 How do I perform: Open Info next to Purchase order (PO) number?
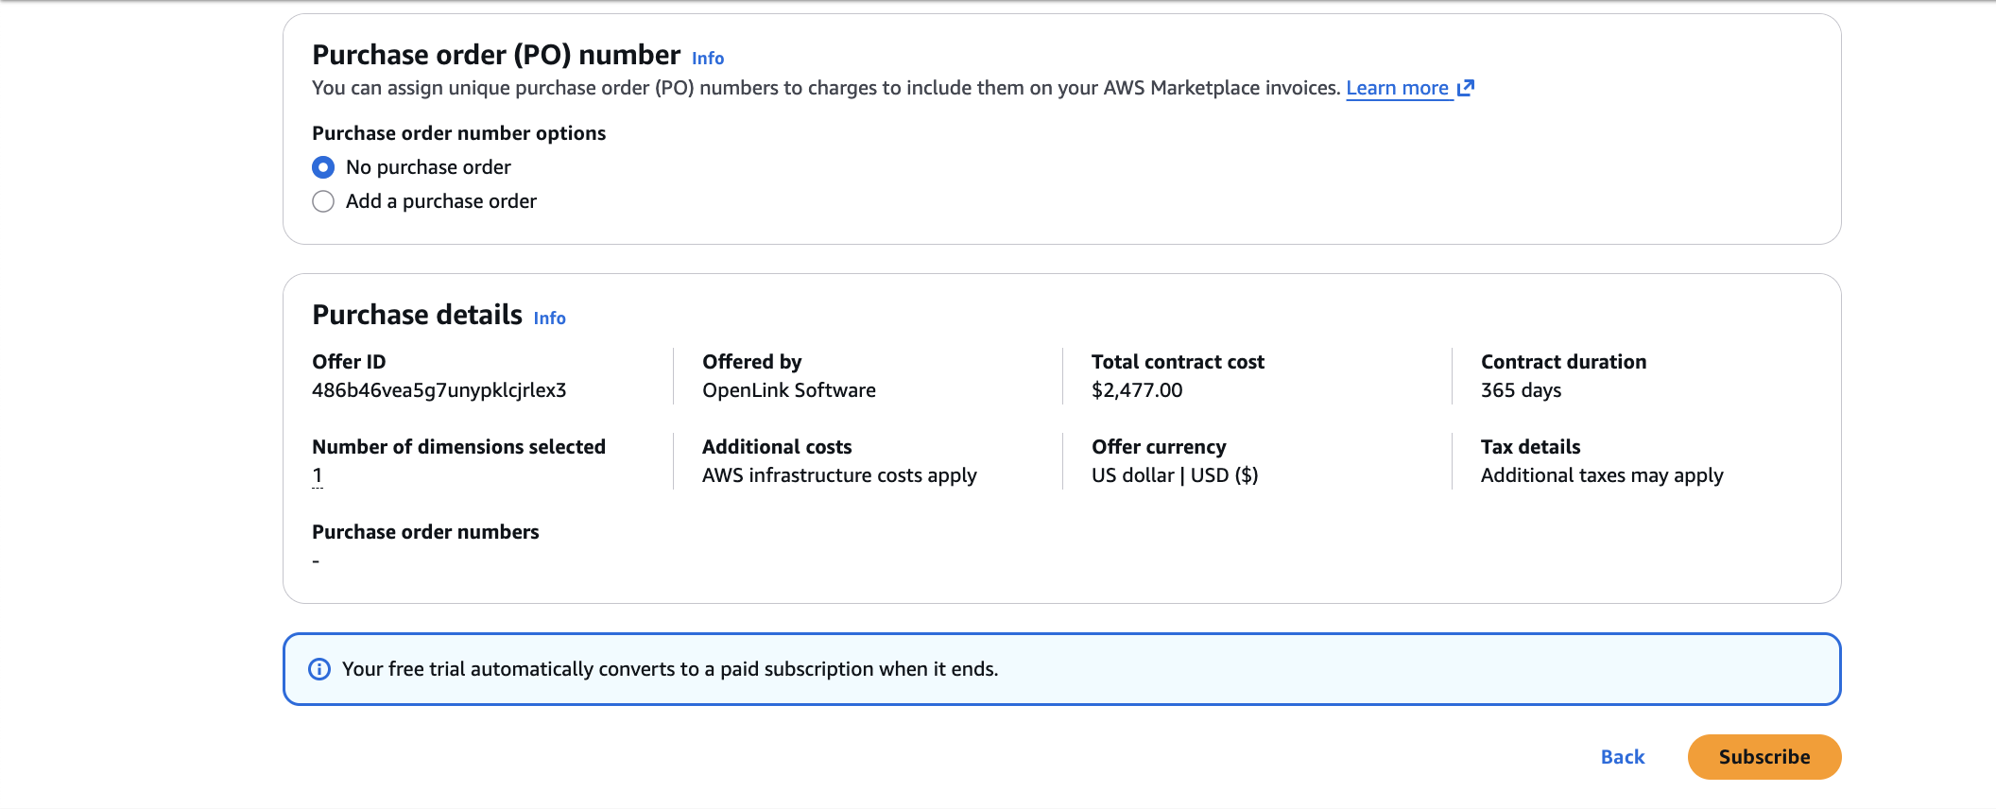click(707, 59)
